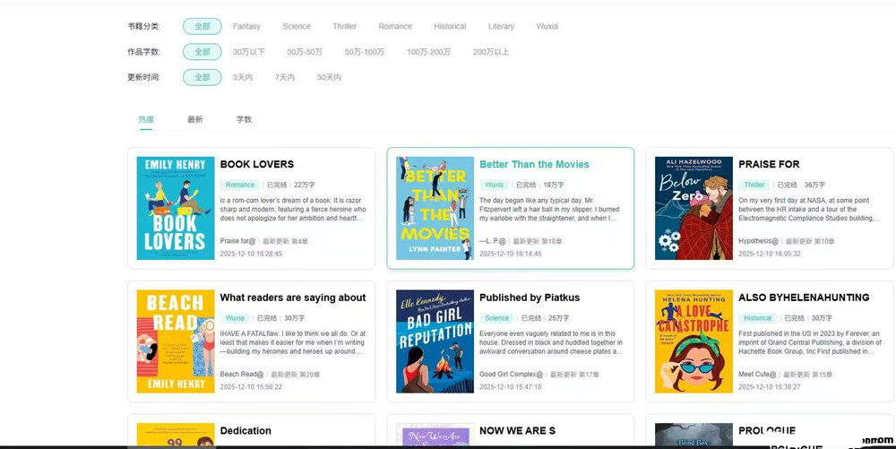Click the A Love Catastrophe cover

[694, 341]
